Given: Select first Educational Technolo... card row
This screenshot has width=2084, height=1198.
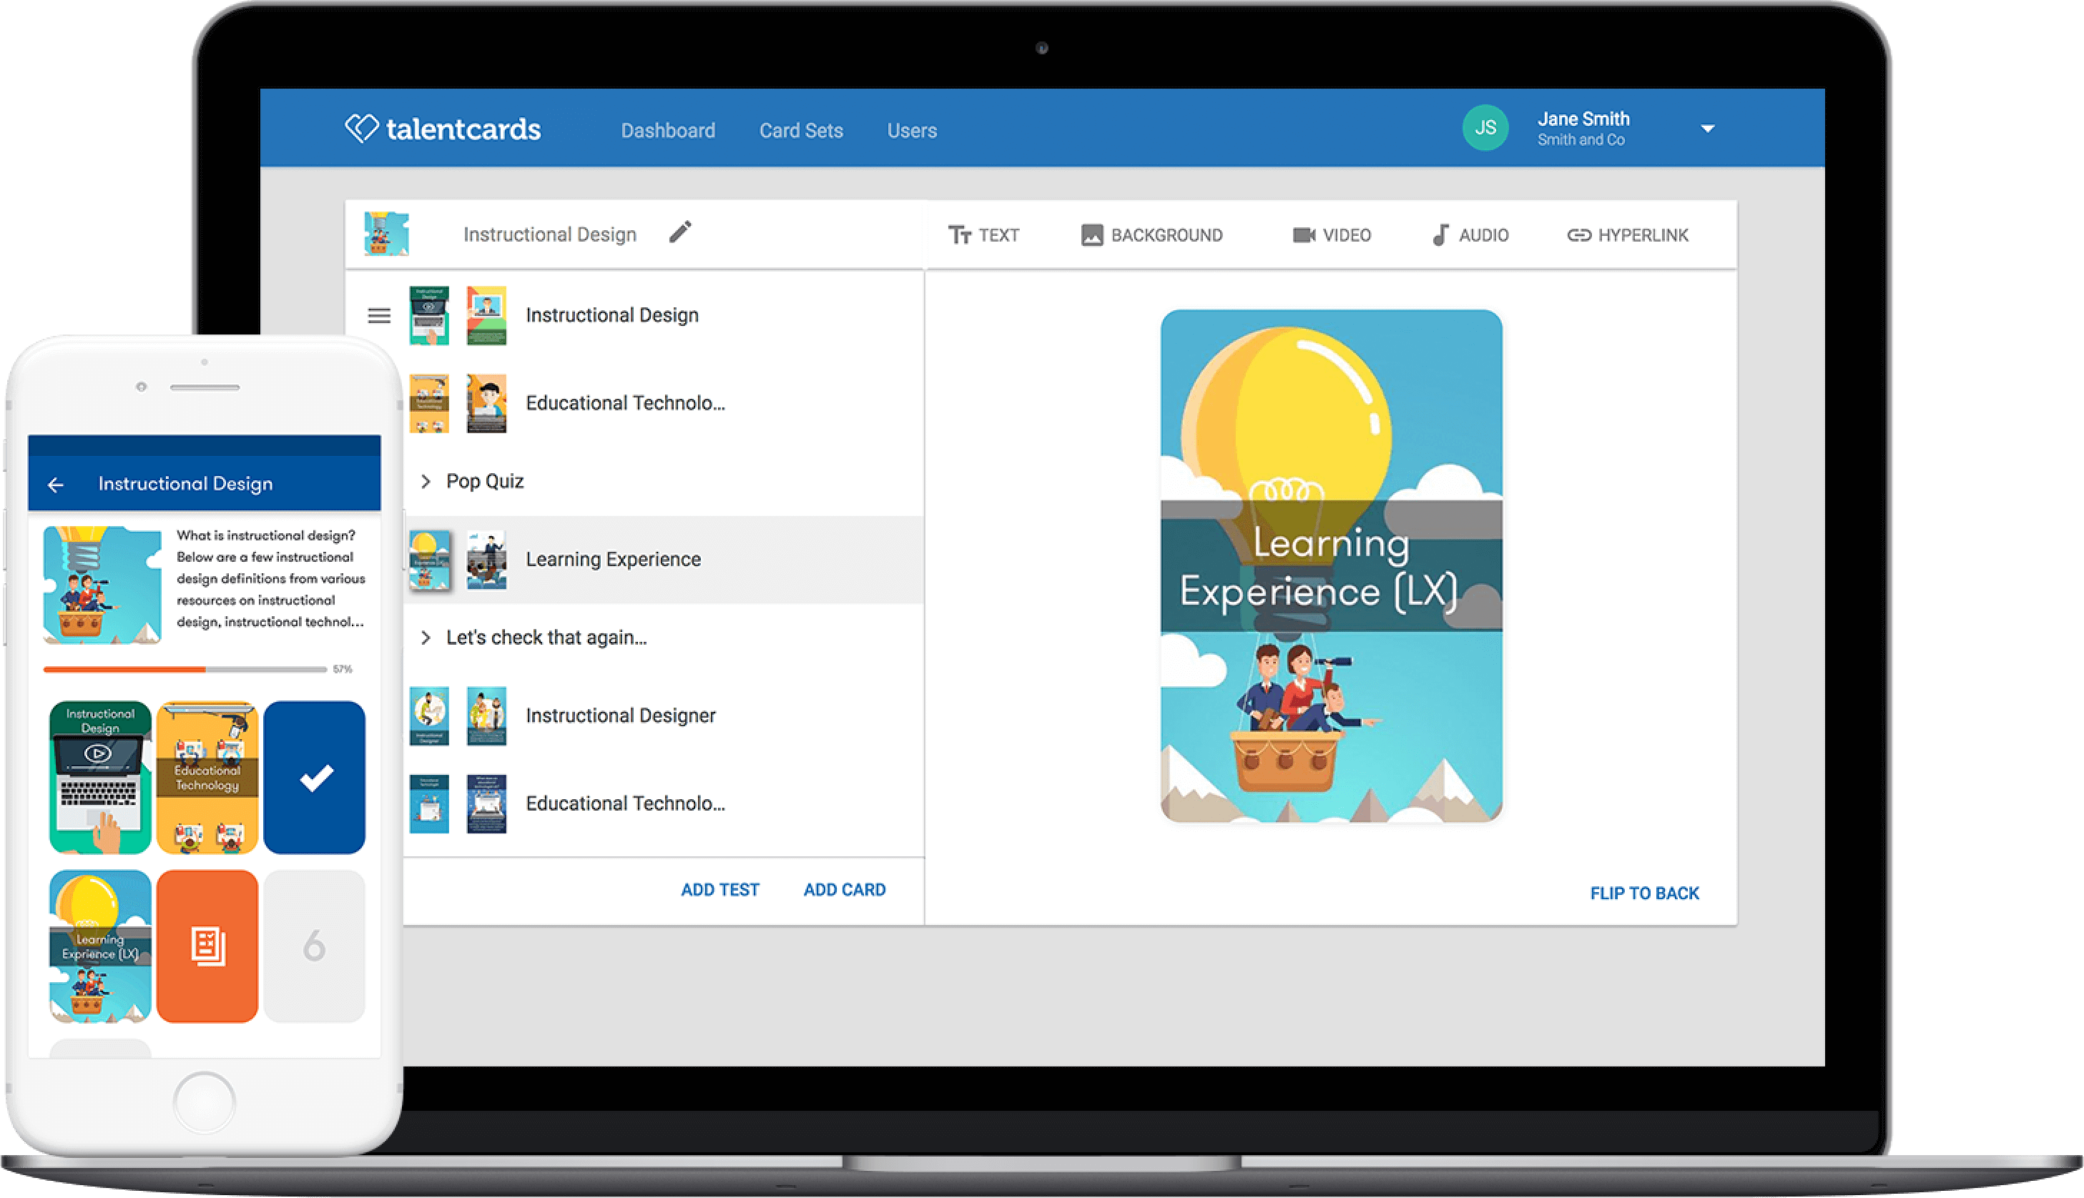Looking at the screenshot, I should pos(664,403).
